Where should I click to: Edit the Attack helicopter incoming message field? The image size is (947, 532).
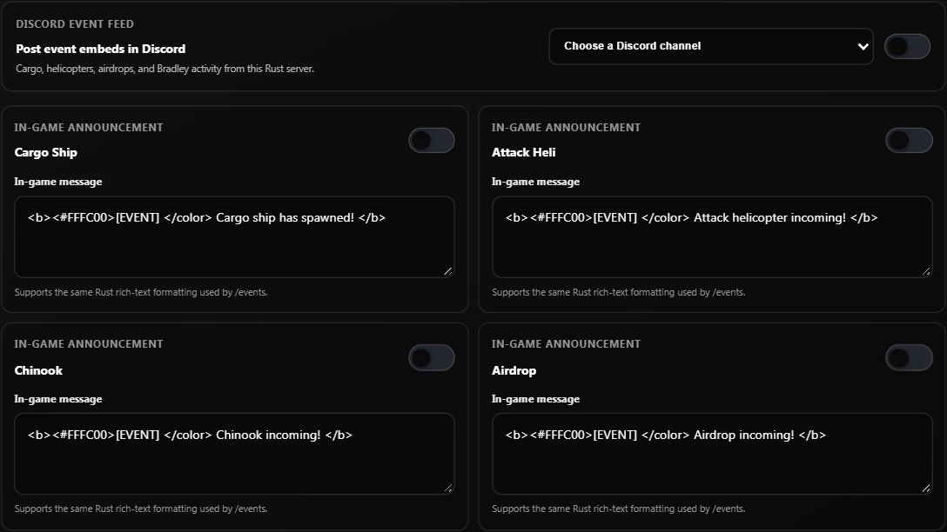[x=712, y=236]
